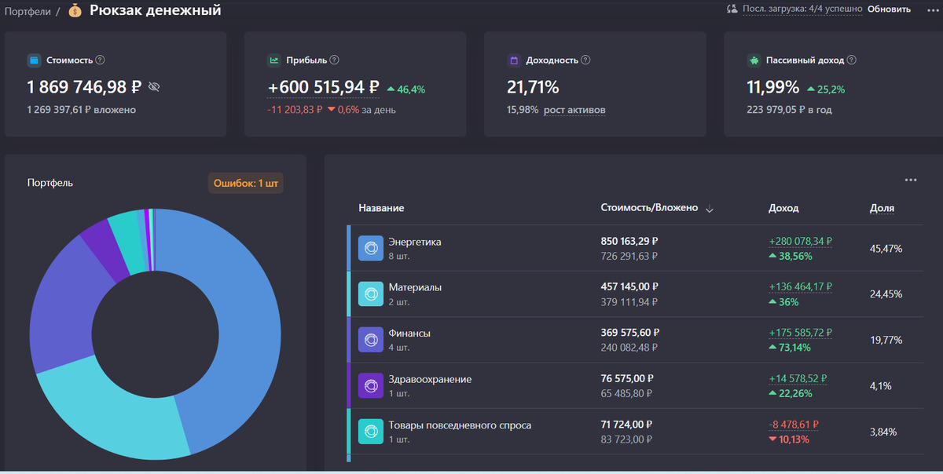This screenshot has width=943, height=474.
Task: Sort table by Доля column header
Action: (881, 208)
